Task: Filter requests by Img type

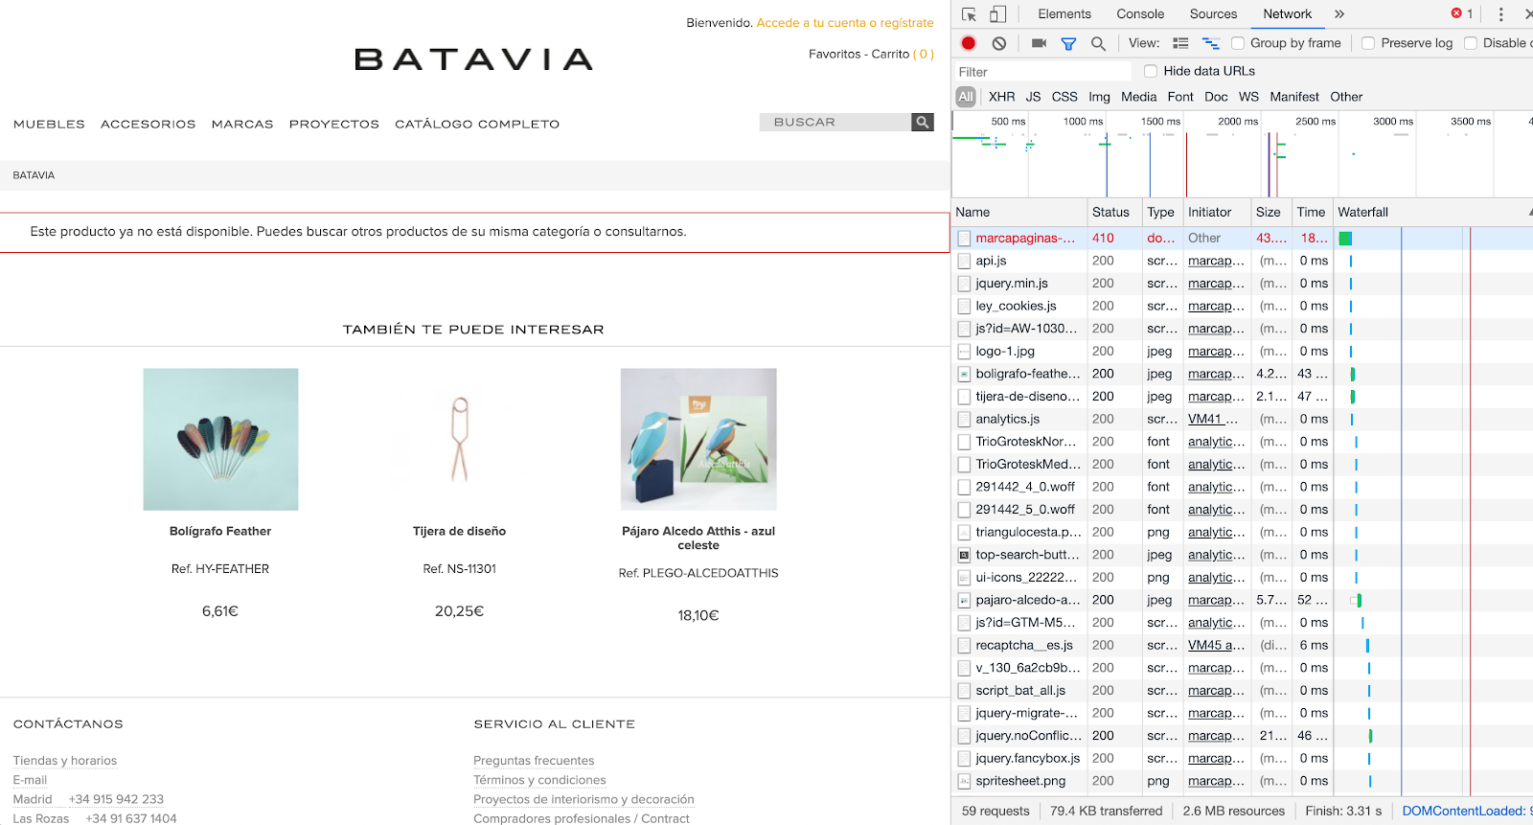Action: coord(1099,97)
